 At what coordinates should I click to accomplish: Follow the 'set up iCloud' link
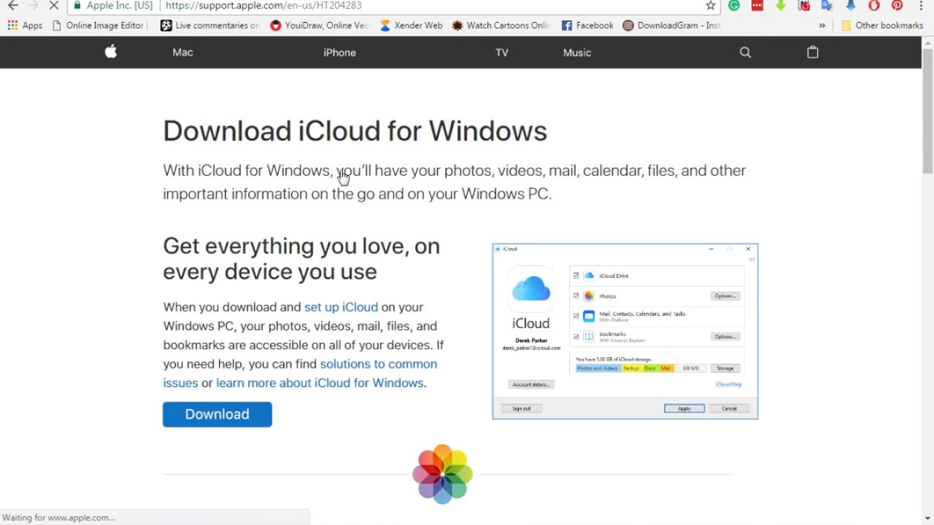[341, 307]
